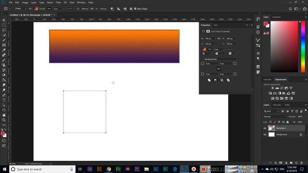
Task: Click the hue slider in Color panel
Action: (x=303, y=47)
